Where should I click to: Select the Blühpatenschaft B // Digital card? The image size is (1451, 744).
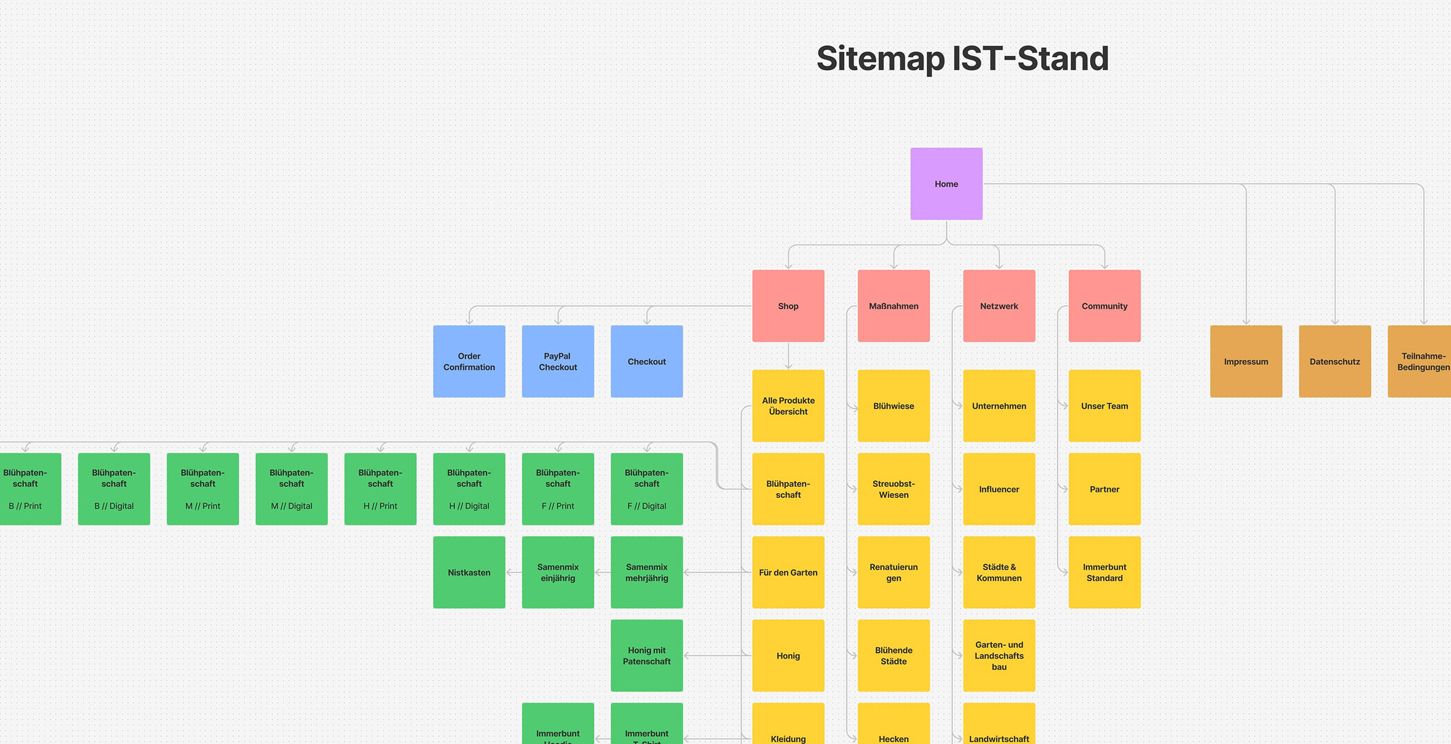(x=114, y=489)
